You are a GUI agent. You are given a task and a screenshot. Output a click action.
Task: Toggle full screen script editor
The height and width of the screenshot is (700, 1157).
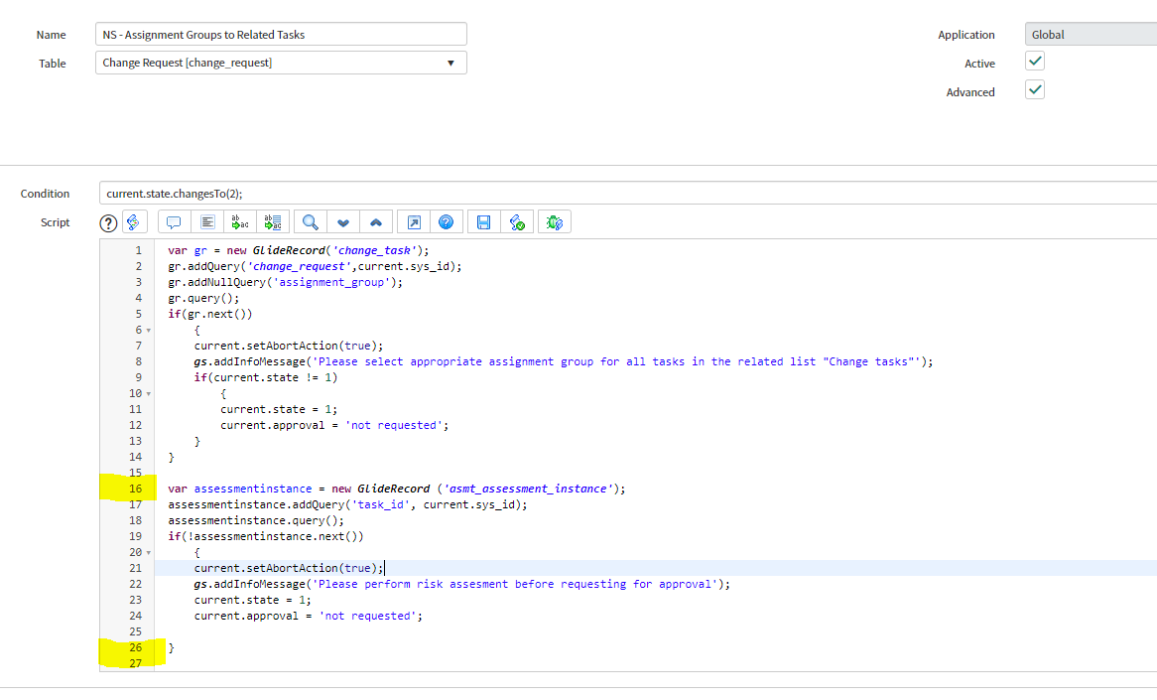coord(414,222)
